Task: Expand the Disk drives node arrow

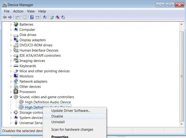Action: pyautogui.click(x=11, y=35)
